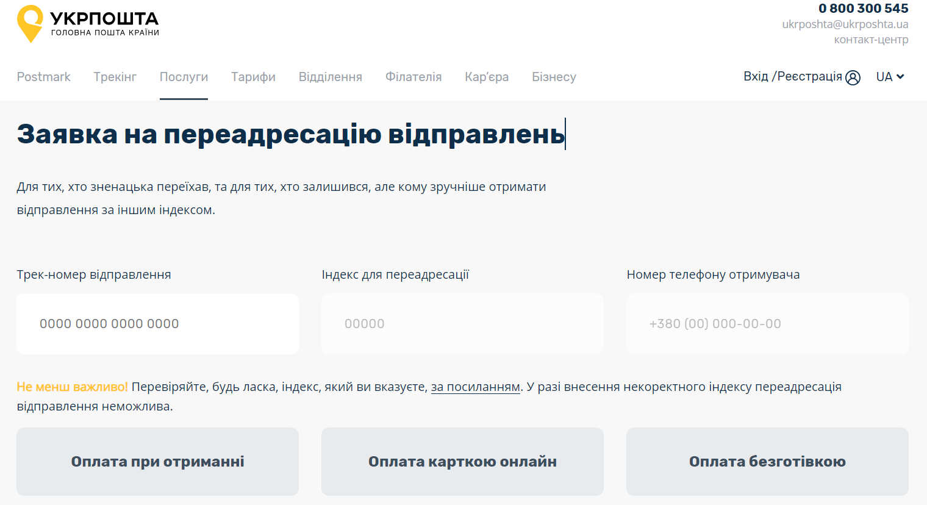Focus the Номер телефону отримувача input field
Image resolution: width=927 pixels, height=505 pixels.
click(x=767, y=324)
